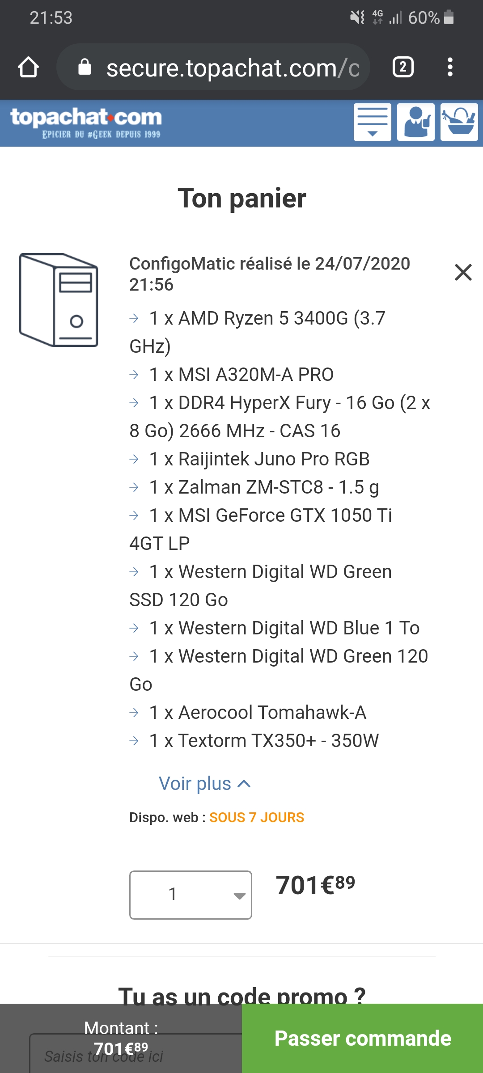Tap the topachat.com logo
The height and width of the screenshot is (1073, 483).
coord(86,122)
